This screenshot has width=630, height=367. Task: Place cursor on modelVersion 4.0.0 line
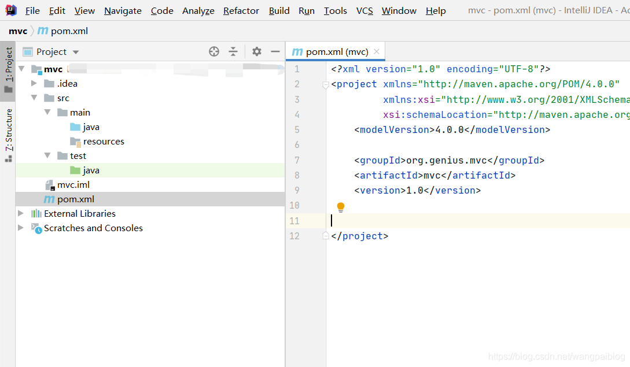(x=452, y=129)
